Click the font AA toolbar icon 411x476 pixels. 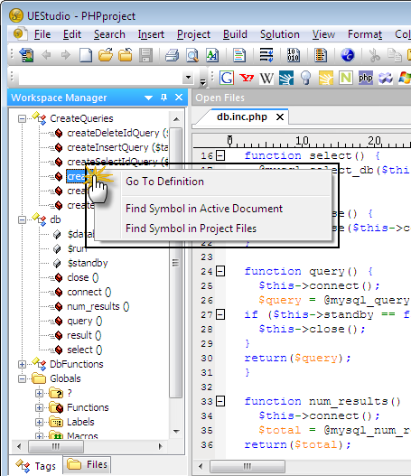[x=212, y=55]
